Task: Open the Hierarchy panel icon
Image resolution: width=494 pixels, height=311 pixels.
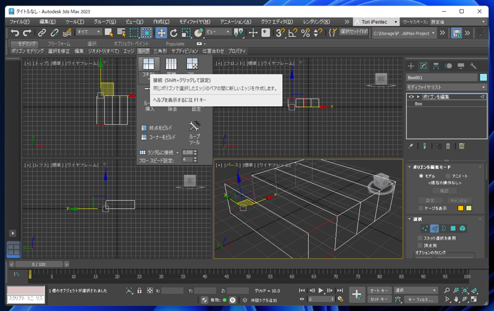Action: 436,66
